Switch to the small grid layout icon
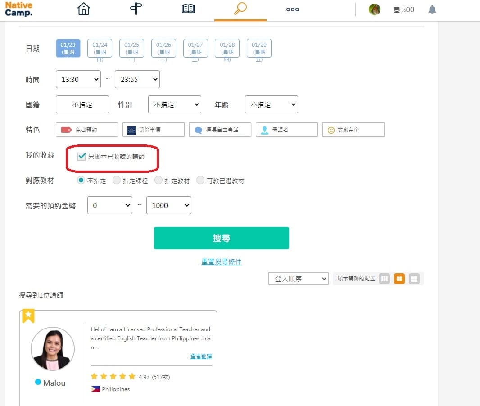 tap(384, 279)
